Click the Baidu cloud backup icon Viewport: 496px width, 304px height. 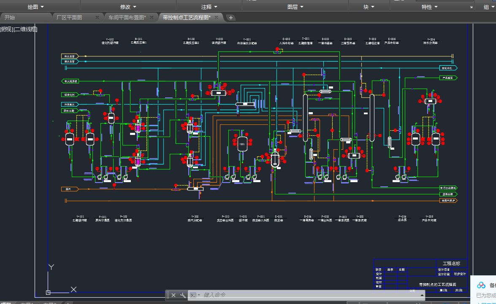(x=481, y=285)
